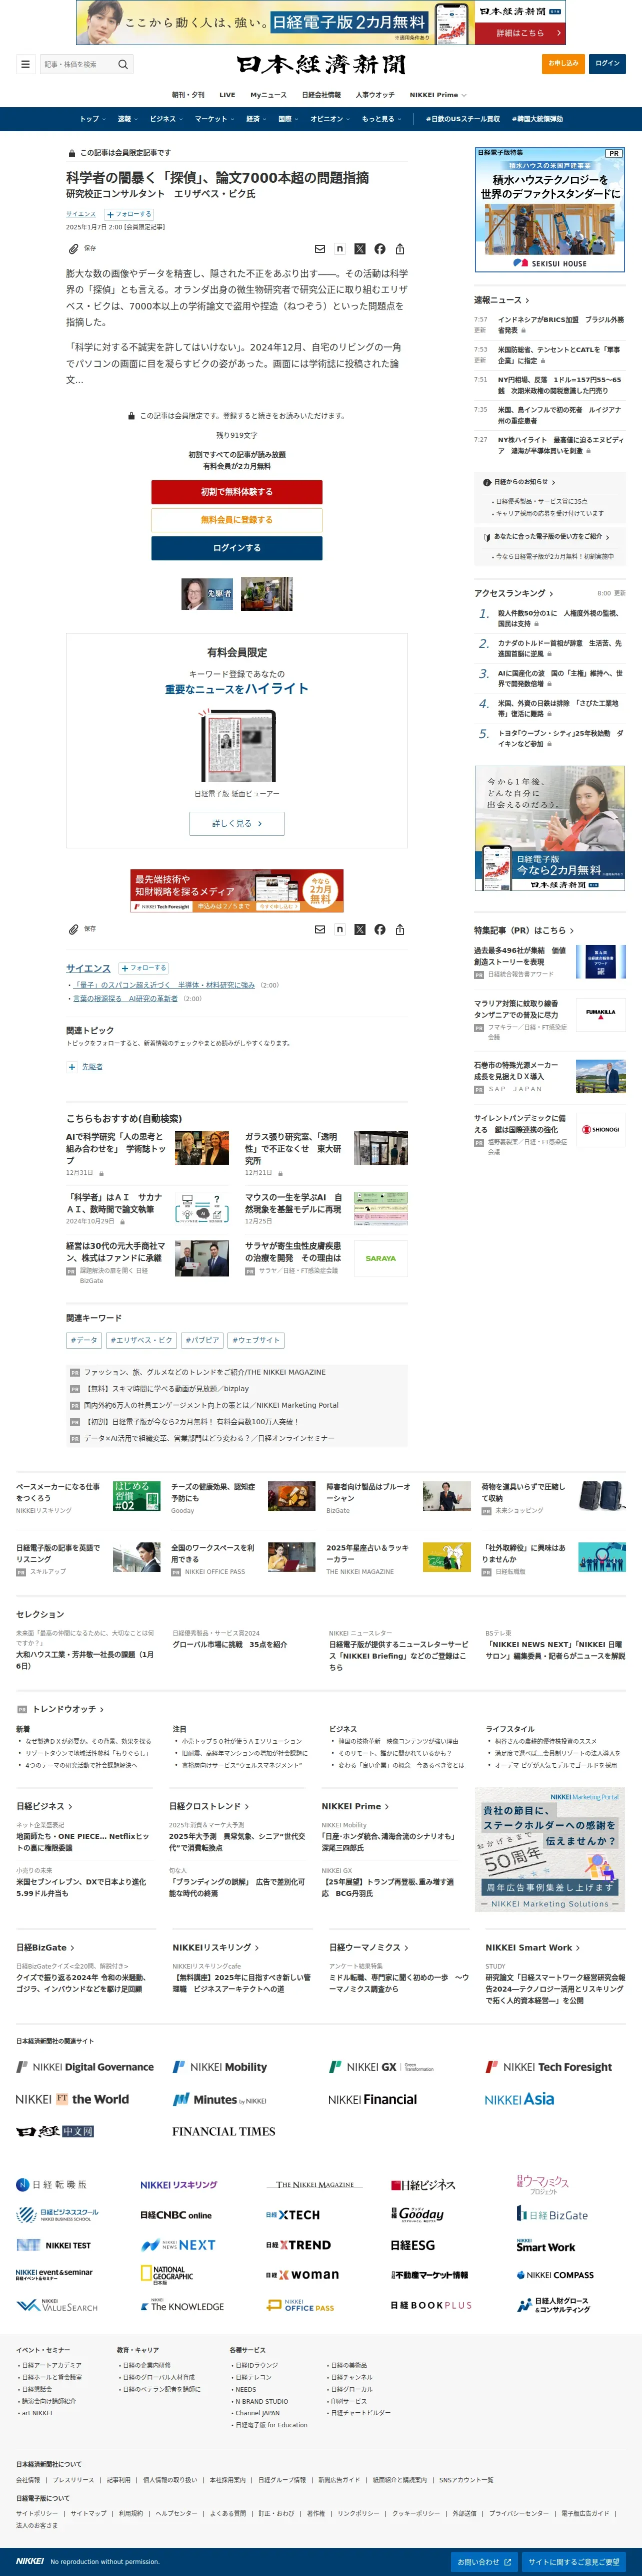Share on X from the top share bar
This screenshot has width=642, height=2576.
(359, 249)
